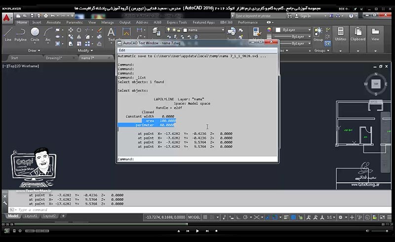Toggle grid display in status bar
The height and width of the screenshot is (242, 395).
205,217
